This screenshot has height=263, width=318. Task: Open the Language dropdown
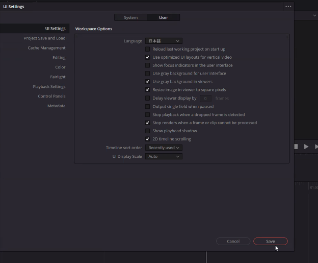point(164,41)
